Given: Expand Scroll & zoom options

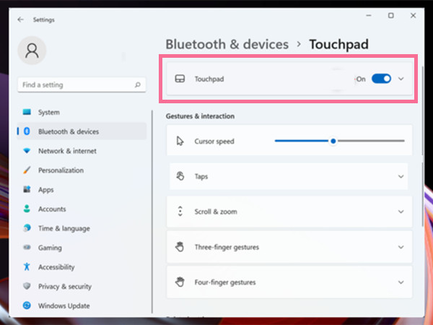Looking at the screenshot, I should (401, 212).
